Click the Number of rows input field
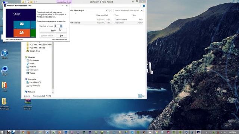Screen dimensions: 239x134 57,26
